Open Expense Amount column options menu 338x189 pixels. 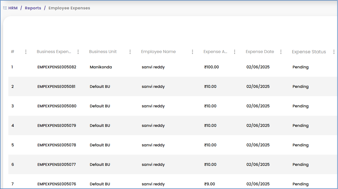pos(235,52)
